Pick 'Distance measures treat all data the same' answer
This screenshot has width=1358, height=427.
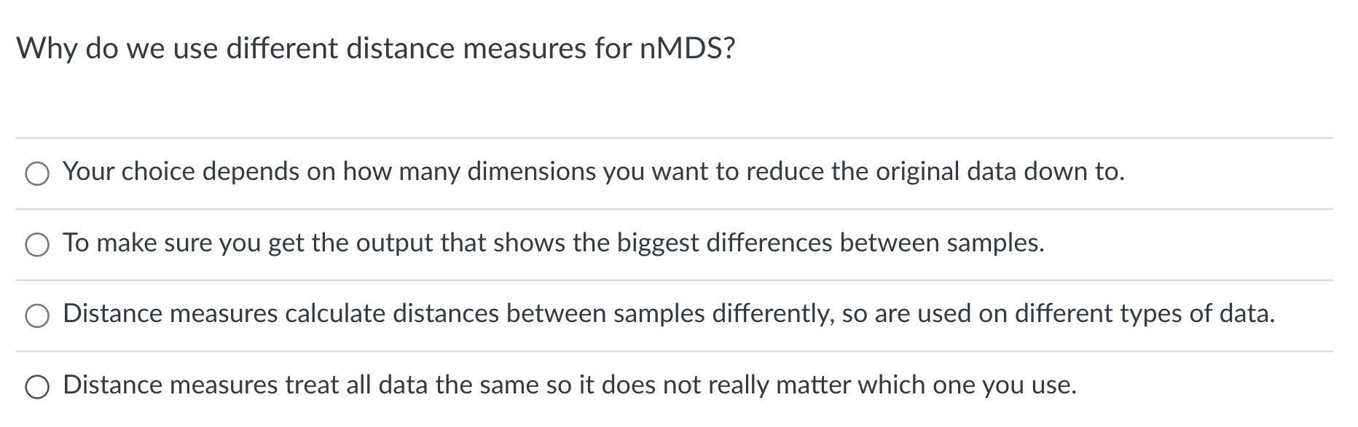point(38,385)
